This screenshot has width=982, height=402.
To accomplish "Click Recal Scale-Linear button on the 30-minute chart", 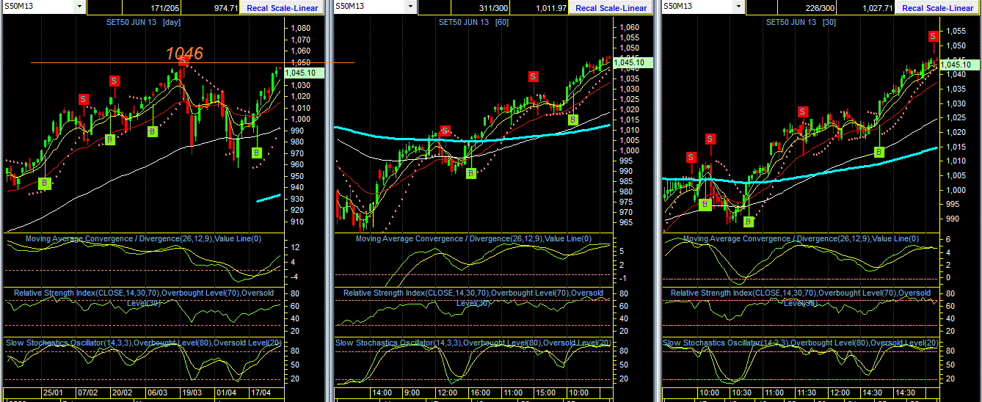I will click(938, 7).
